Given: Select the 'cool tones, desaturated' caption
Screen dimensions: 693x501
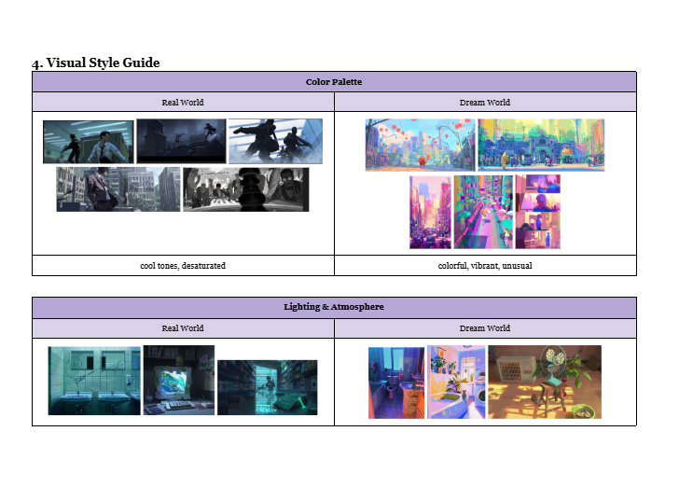Looking at the screenshot, I should click(x=183, y=266).
